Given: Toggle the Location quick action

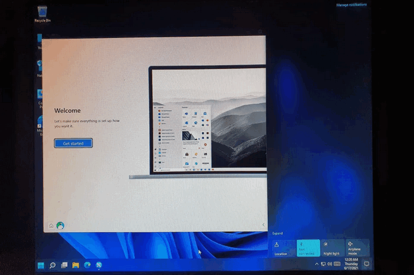Looking at the screenshot, I should [x=283, y=248].
